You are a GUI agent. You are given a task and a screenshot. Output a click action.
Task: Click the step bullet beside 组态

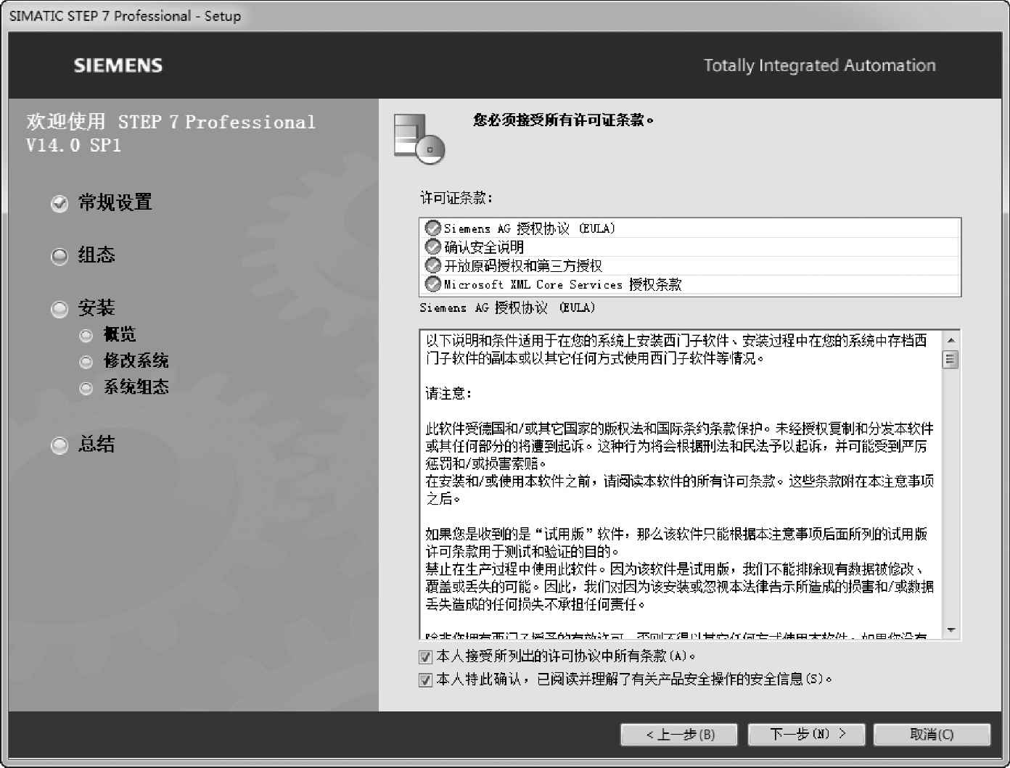point(59,257)
